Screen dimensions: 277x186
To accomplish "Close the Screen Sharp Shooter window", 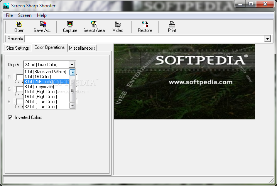I will coord(265,4).
